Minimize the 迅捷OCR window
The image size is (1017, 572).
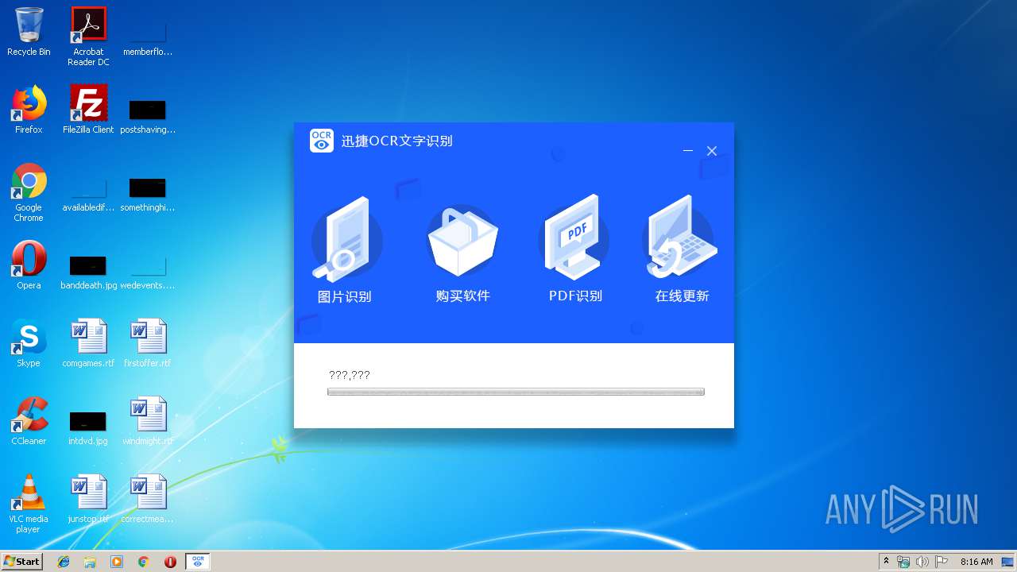click(x=688, y=151)
